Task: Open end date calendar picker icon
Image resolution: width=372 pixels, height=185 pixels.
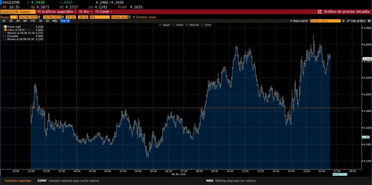Action: click(x=63, y=17)
